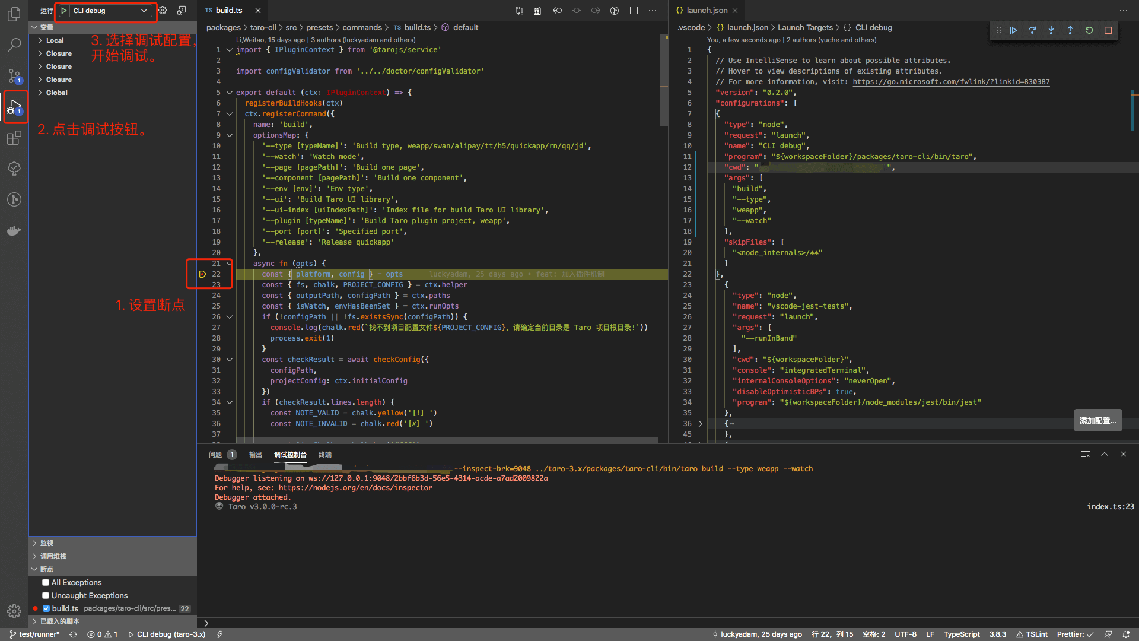Open the Source Control view
This screenshot has width=1139, height=641.
[x=14, y=76]
